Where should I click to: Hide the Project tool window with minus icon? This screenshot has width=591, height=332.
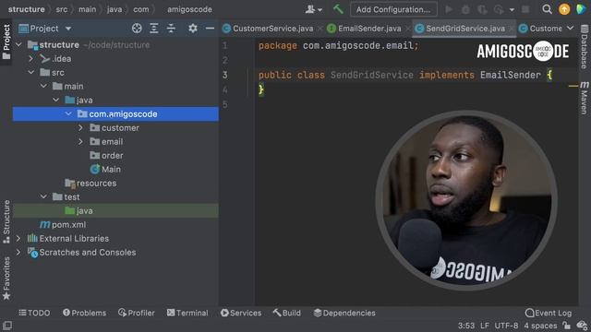(x=210, y=29)
